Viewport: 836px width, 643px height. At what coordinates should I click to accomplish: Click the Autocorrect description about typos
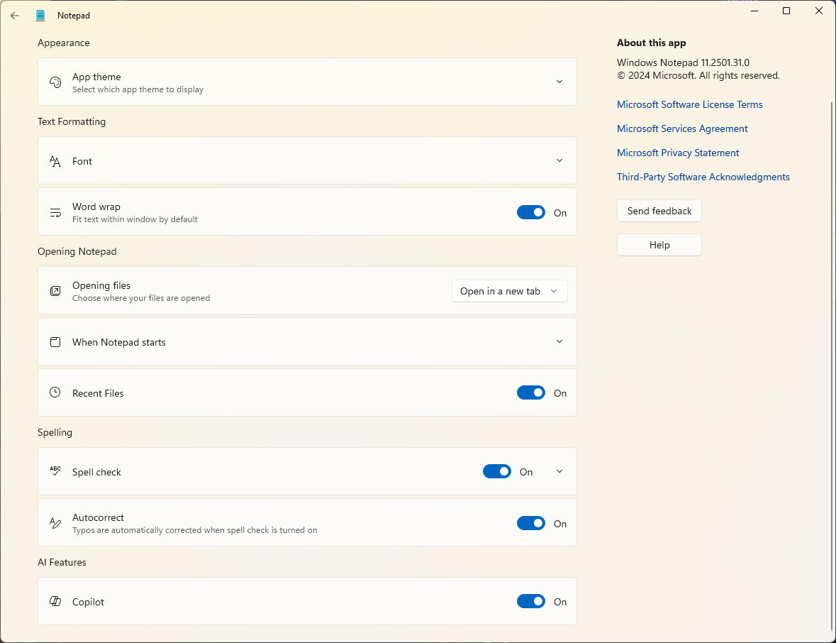coord(194,530)
